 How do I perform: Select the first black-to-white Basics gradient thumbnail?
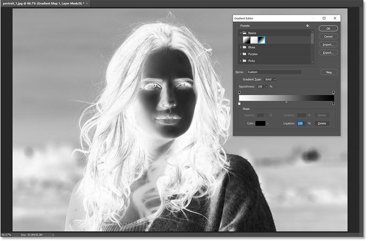pyautogui.click(x=246, y=40)
